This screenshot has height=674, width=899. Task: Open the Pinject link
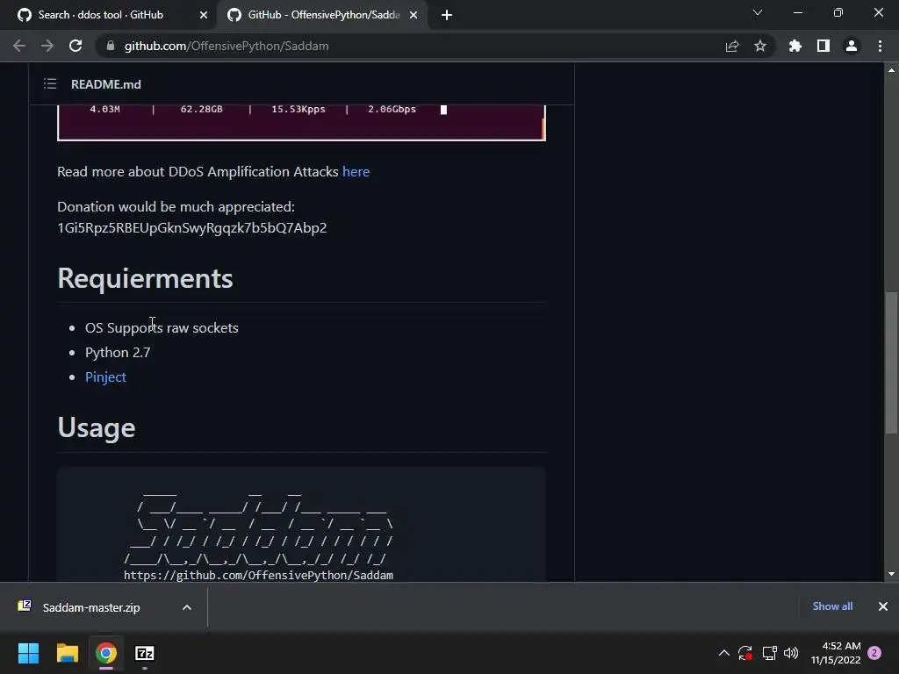(x=105, y=377)
